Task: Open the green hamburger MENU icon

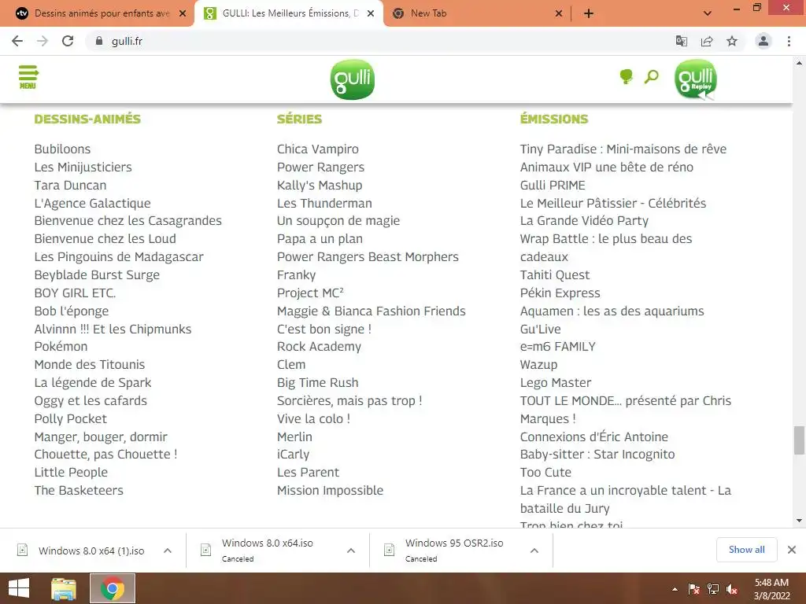Action: (x=28, y=77)
